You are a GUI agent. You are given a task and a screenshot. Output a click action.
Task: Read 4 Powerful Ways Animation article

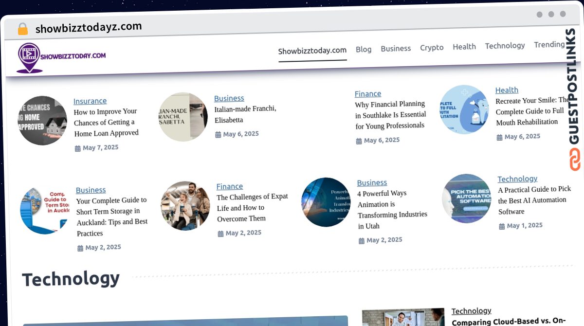[392, 209]
